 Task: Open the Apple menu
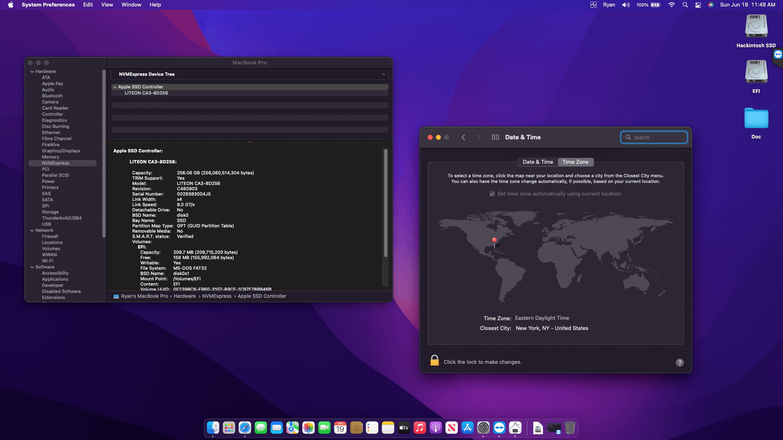(x=11, y=5)
